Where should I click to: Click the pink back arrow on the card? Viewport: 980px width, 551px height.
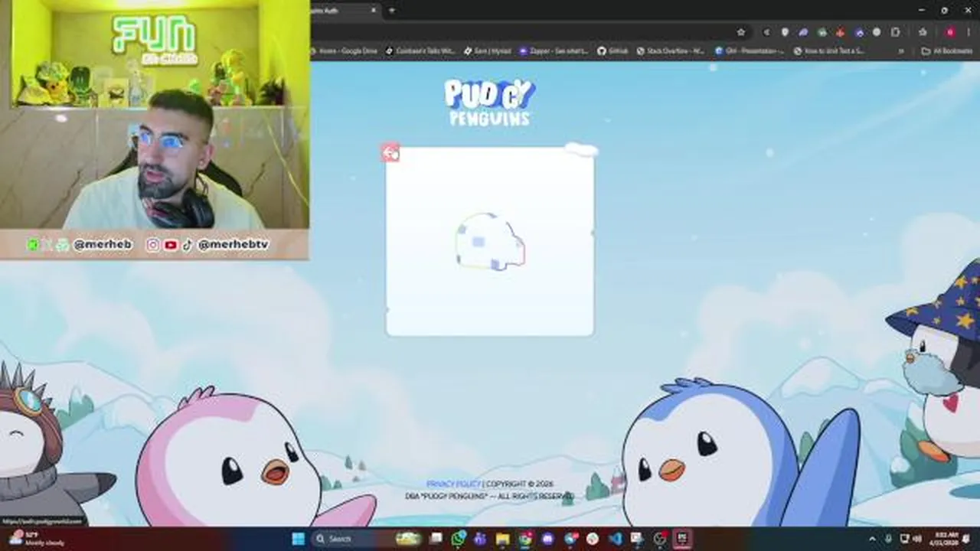[x=390, y=153]
